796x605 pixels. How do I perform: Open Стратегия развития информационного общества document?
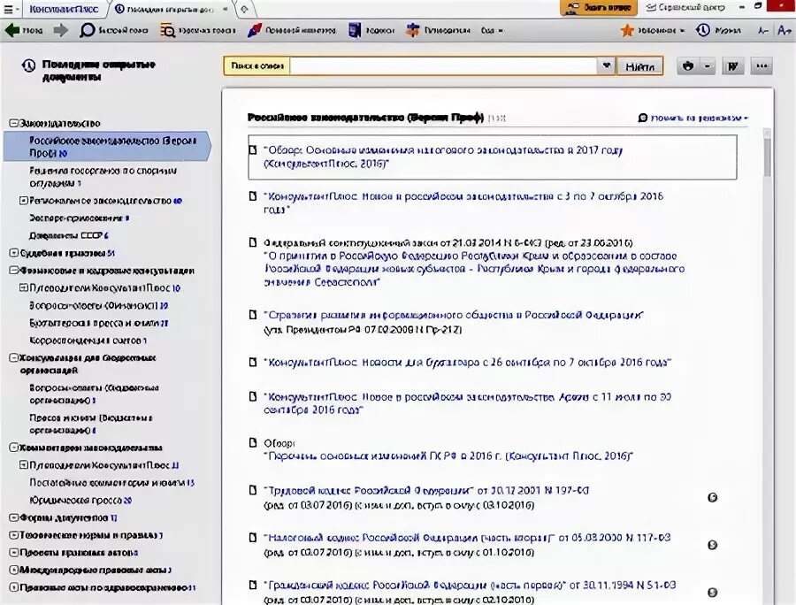pyautogui.click(x=454, y=315)
